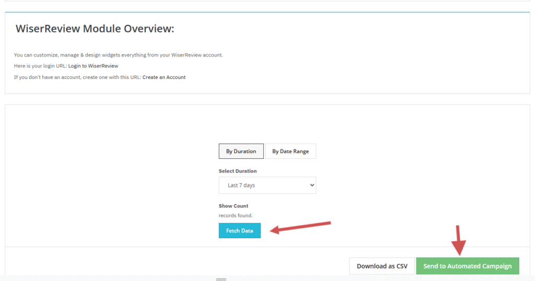Open the Last 7 days duration dropdown
535x281 pixels.
click(267, 185)
